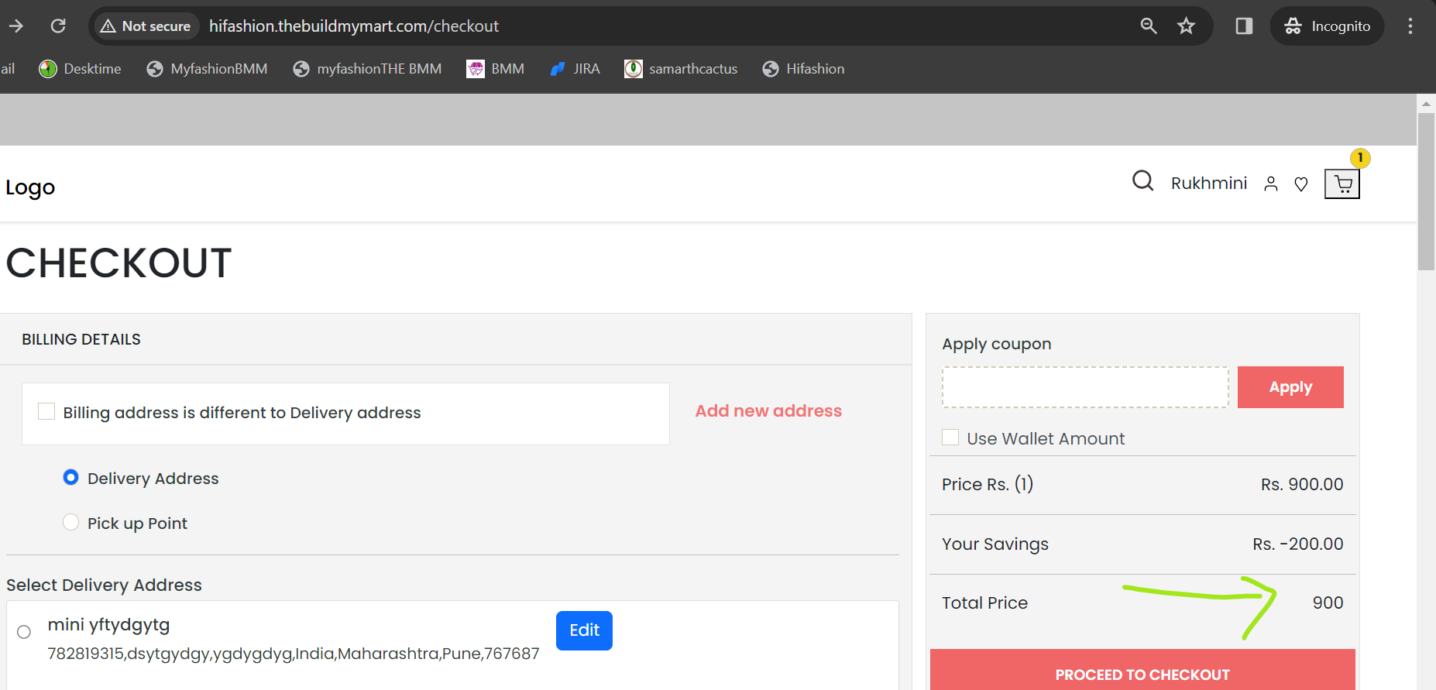Image resolution: width=1436 pixels, height=690 pixels.
Task: Open the user account profile icon
Action: (1271, 184)
